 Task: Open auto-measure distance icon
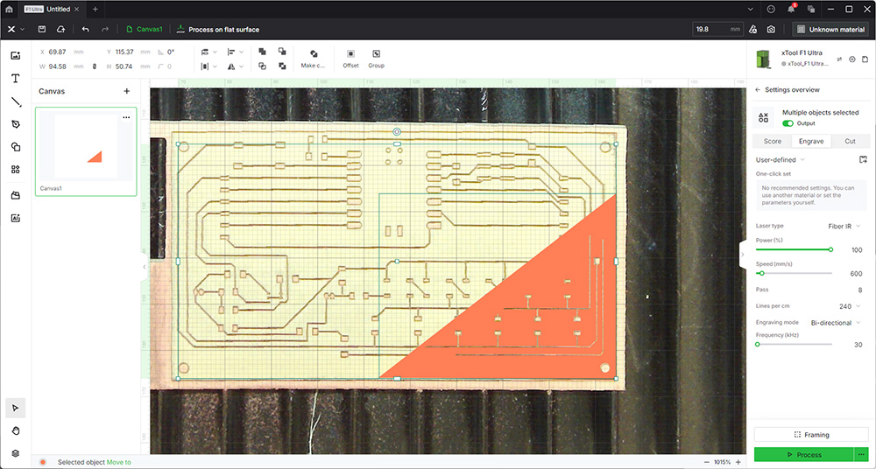point(752,29)
